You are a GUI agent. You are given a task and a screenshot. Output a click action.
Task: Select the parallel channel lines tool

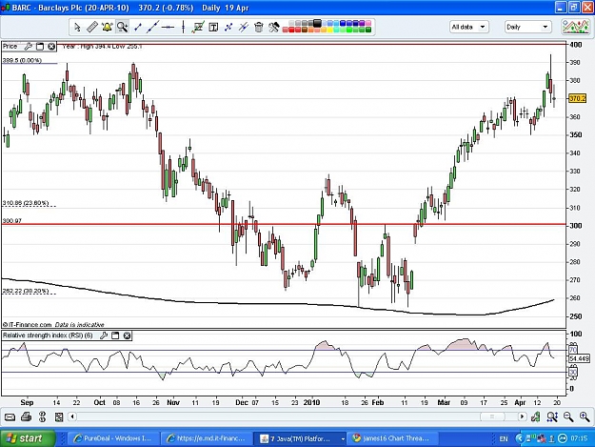coord(244,27)
